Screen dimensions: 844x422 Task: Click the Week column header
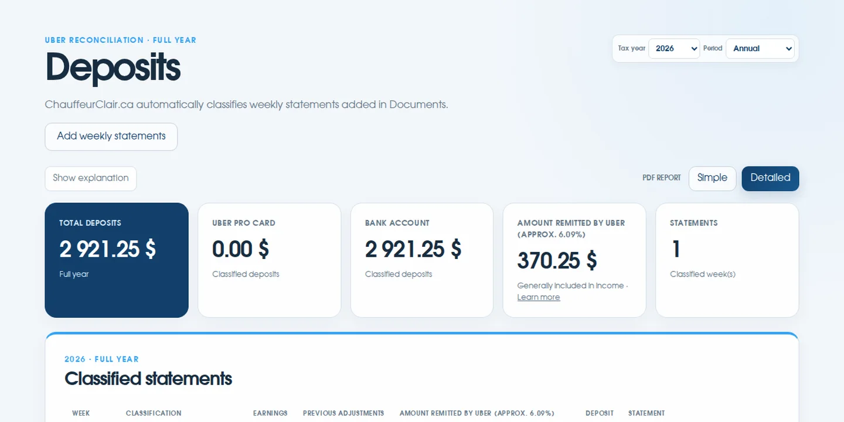click(x=81, y=413)
